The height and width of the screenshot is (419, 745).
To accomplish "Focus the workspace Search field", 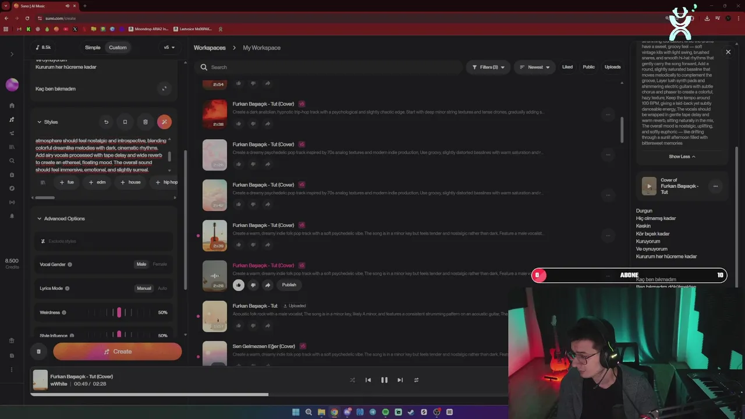I will tap(329, 67).
